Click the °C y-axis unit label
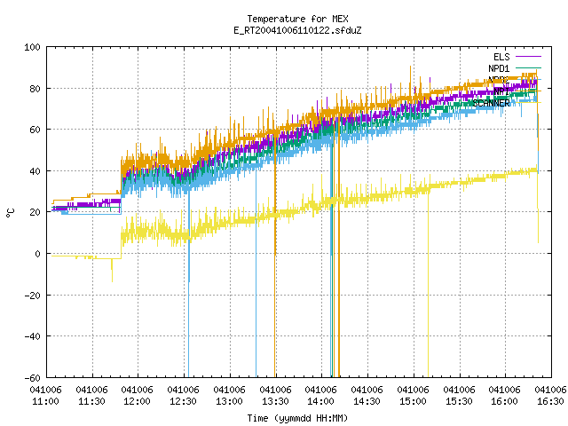 (x=10, y=213)
